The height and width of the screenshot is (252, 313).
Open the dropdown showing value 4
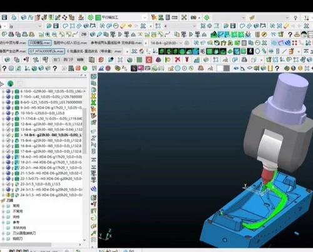pos(194,26)
